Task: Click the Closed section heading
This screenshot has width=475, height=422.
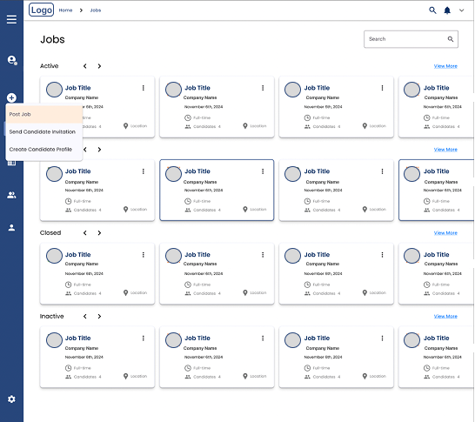Action: [x=50, y=232]
